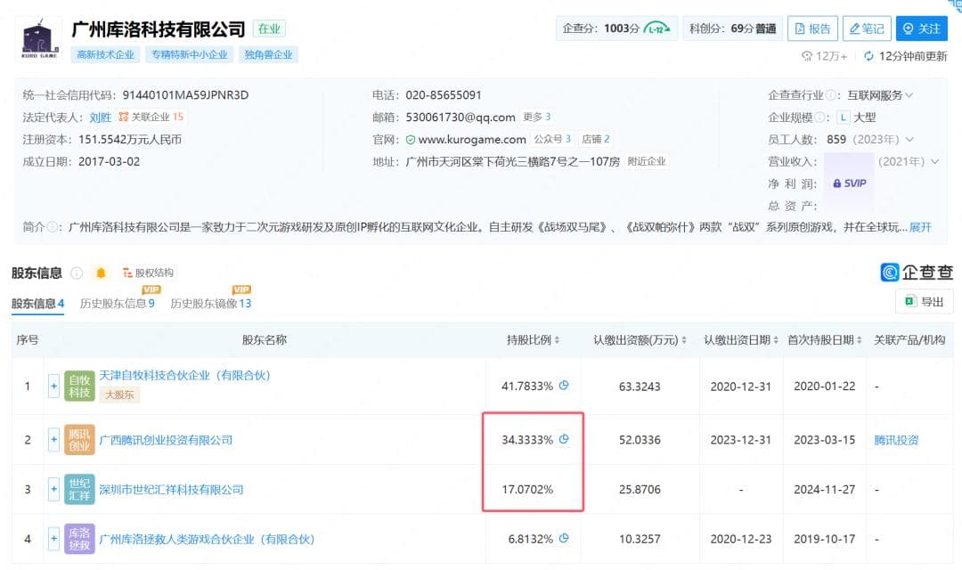
Task: Follow the company with 关注 button
Action: pyautogui.click(x=921, y=28)
